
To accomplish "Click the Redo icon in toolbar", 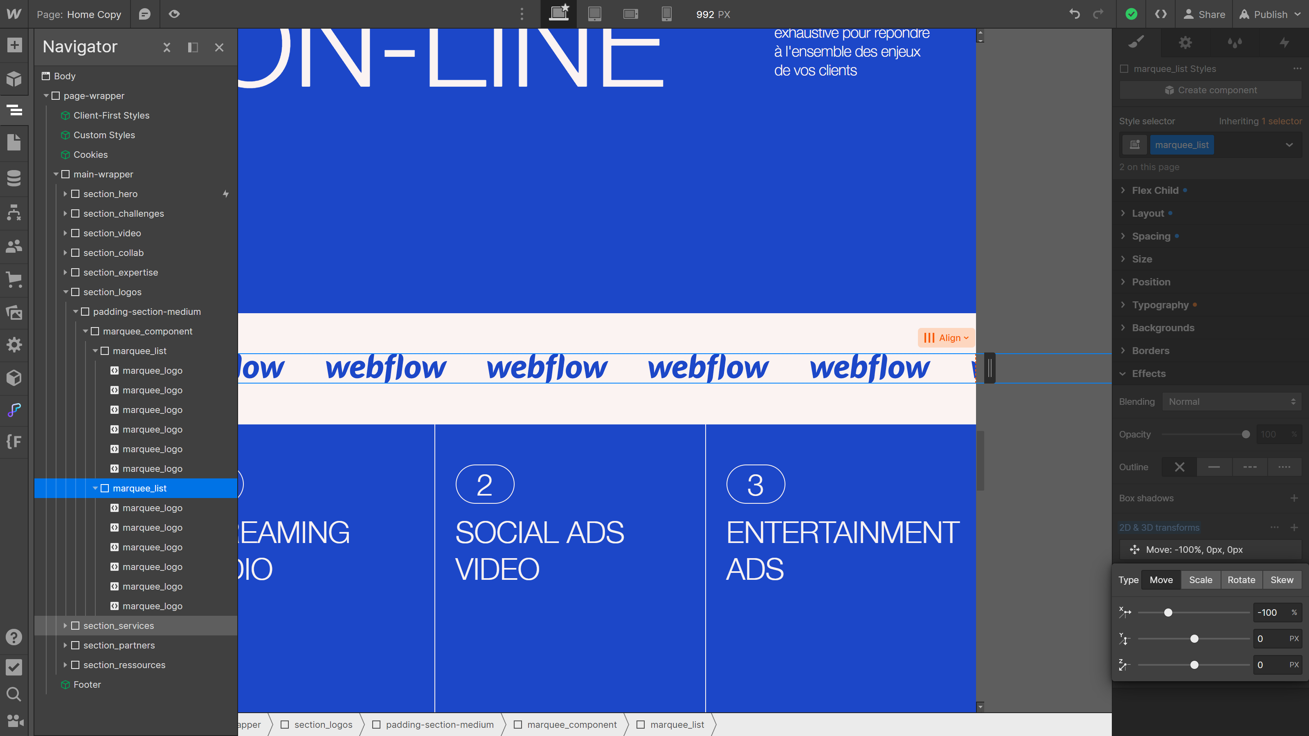I will [x=1099, y=14].
